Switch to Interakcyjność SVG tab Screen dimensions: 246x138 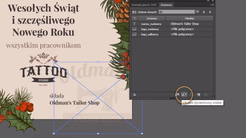tap(144, 5)
